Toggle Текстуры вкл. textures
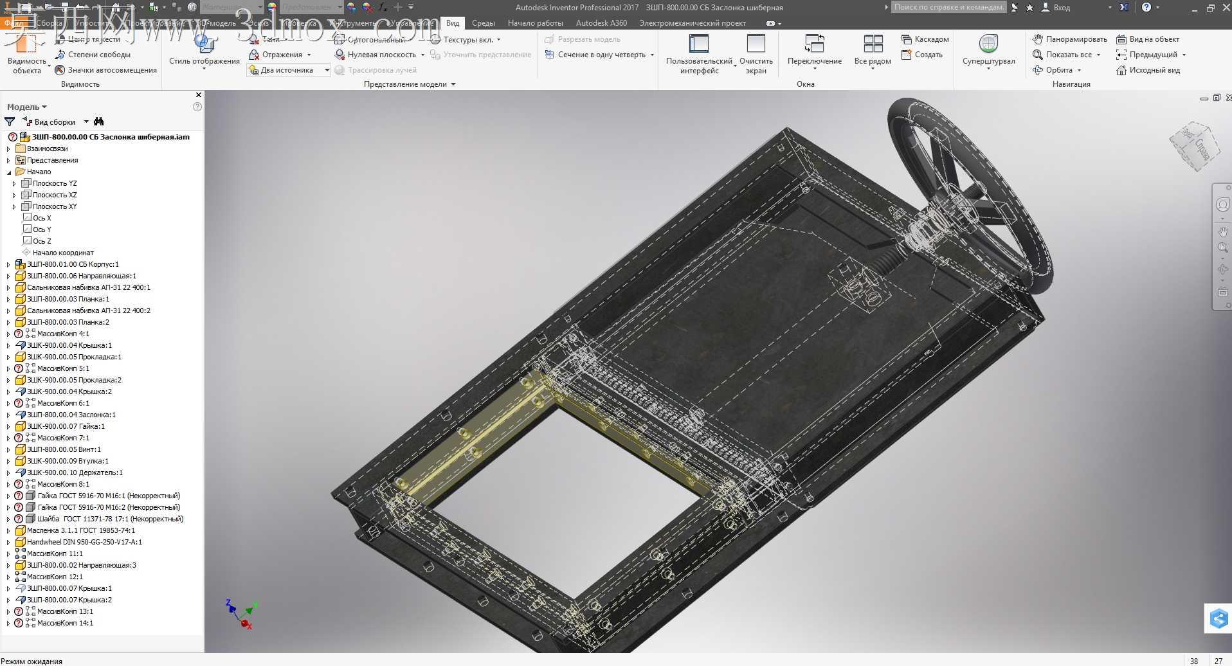The image size is (1232, 666). coord(461,39)
